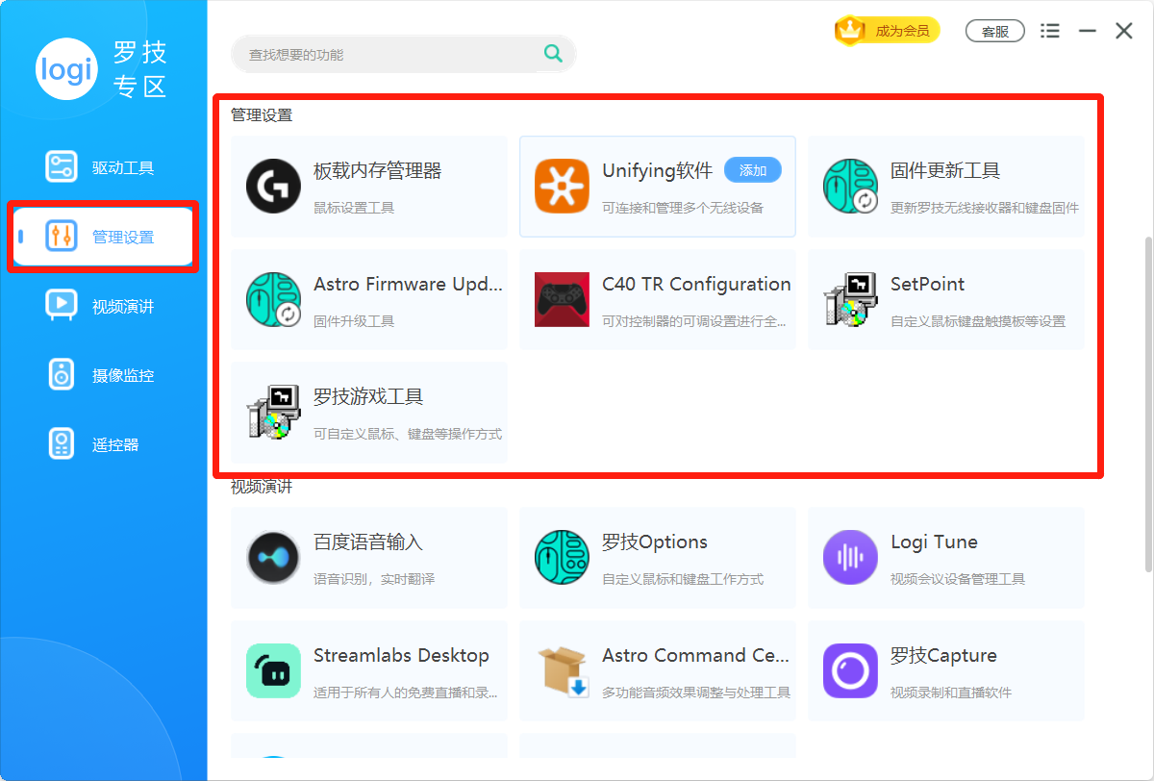The image size is (1154, 781).
Task: Click description 语音识别，实时翻译
Action: point(374,579)
